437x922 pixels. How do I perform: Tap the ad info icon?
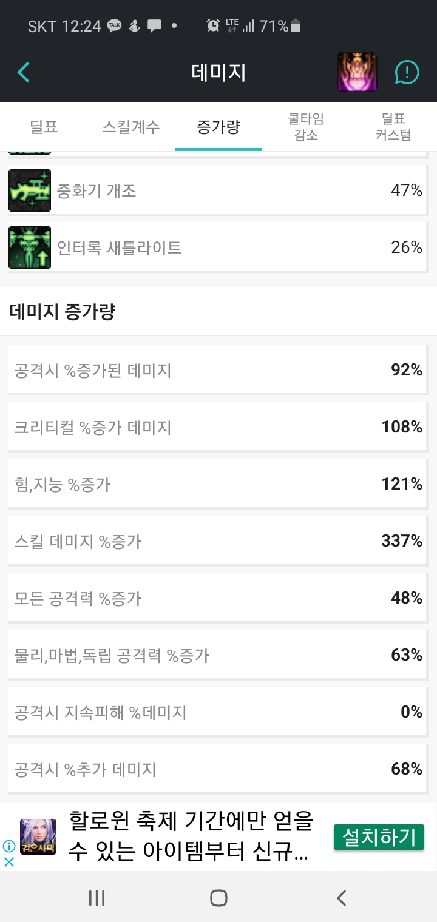(9, 846)
